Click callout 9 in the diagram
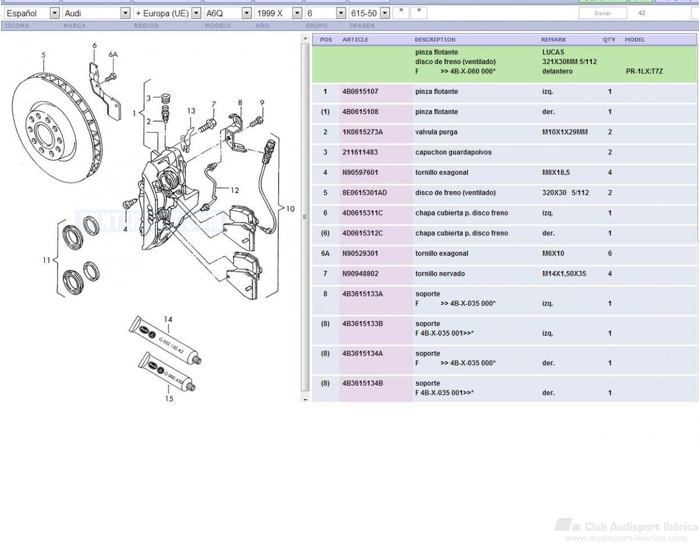The width and height of the screenshot is (699, 543). (262, 103)
